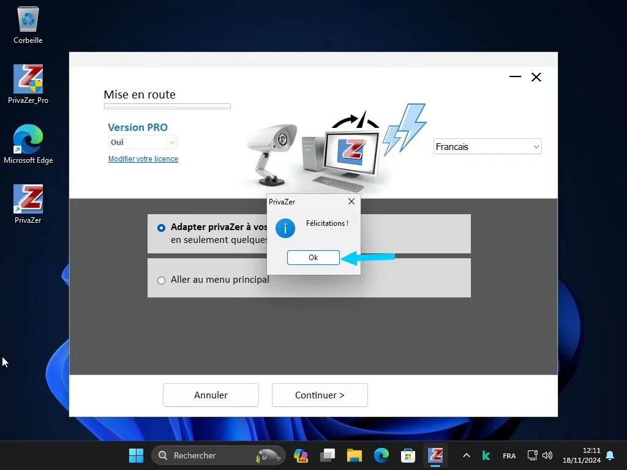Open volume speaker tray icon
The image size is (627, 470).
(547, 455)
